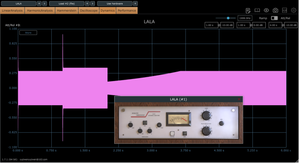Open the LALA plugin slot selector
This screenshot has width=299, height=163.
click(19, 3)
